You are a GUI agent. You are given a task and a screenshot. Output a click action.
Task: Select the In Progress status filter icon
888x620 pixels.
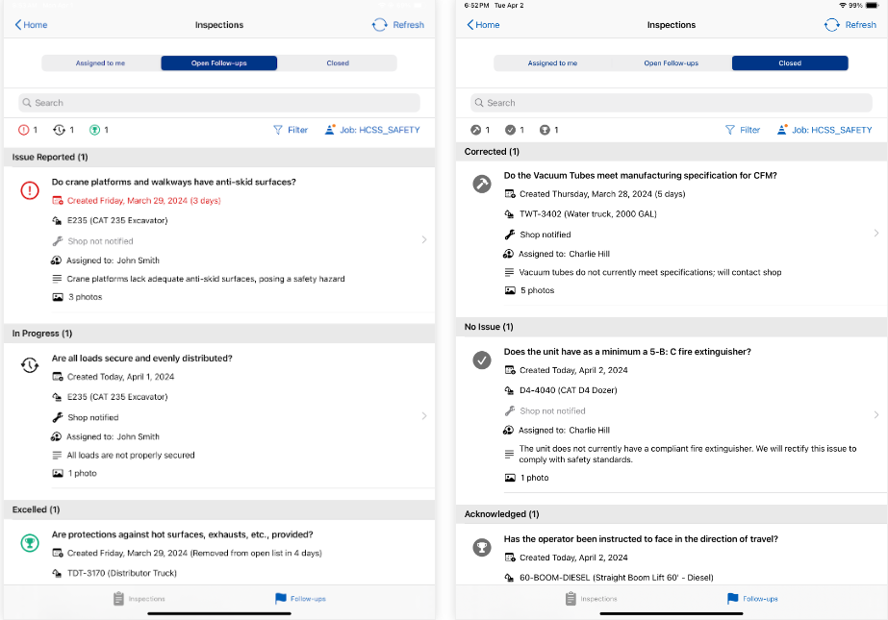pyautogui.click(x=60, y=128)
